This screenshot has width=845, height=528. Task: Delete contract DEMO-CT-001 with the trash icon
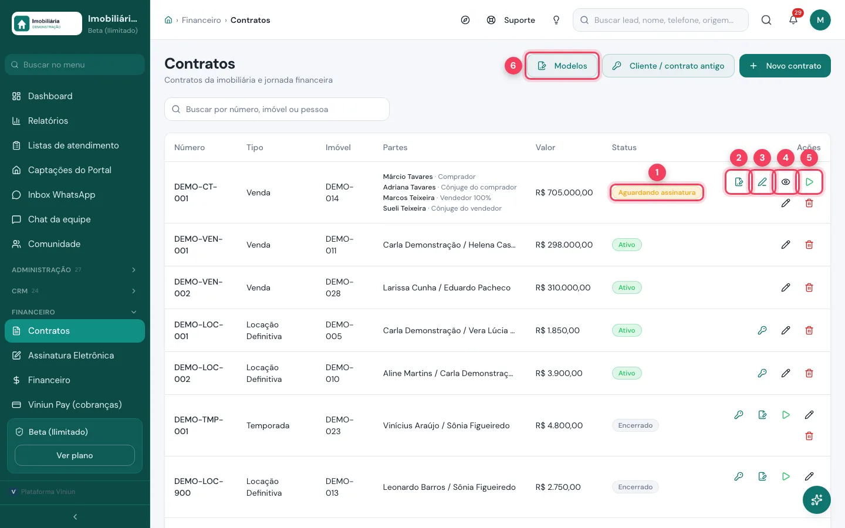[x=809, y=203]
